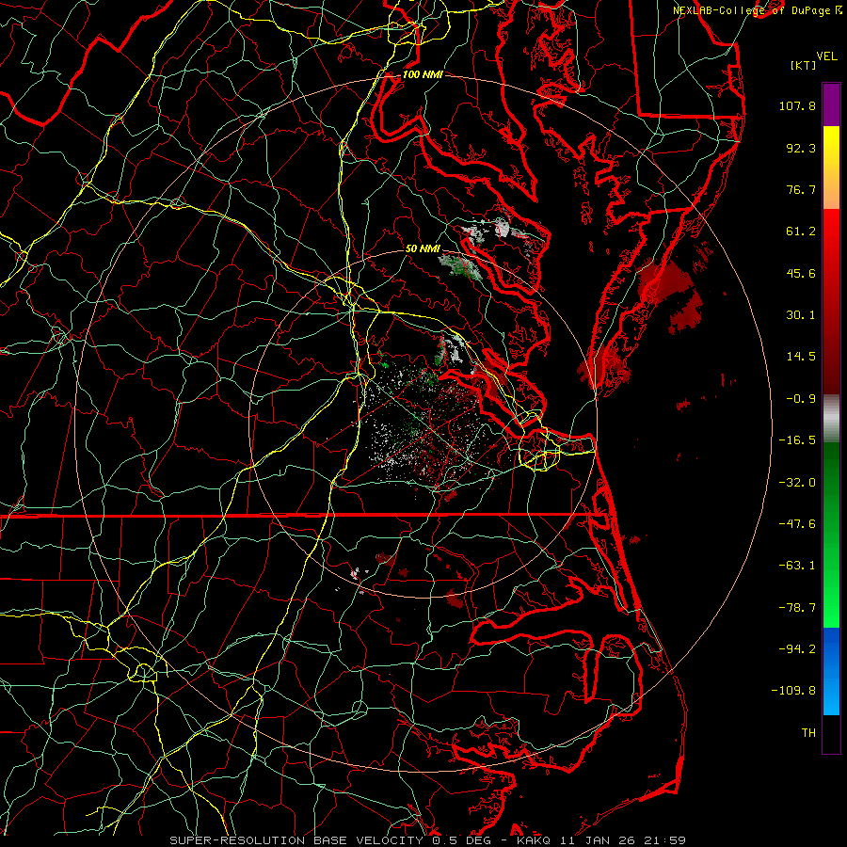The width and height of the screenshot is (847, 847).
Task: Click the 107.8 velocity scale value
Action: coord(797,105)
